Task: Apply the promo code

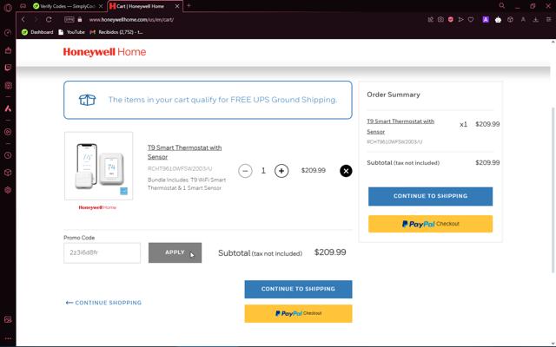Action: (175, 252)
